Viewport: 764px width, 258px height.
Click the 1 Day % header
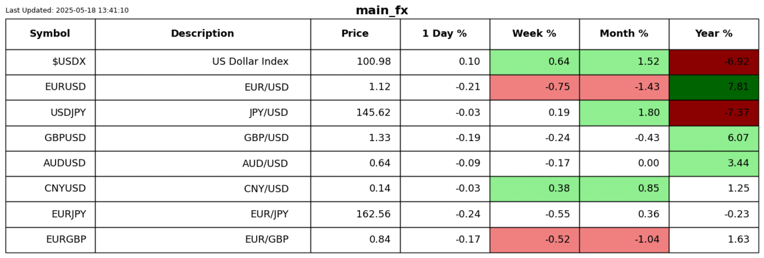(x=445, y=34)
